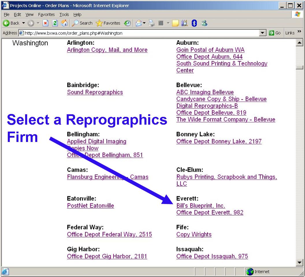Click the vertical scrollbar thumb
This screenshot has height=277, width=305.
(299, 67)
